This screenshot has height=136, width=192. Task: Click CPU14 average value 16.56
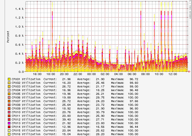pos(100,127)
